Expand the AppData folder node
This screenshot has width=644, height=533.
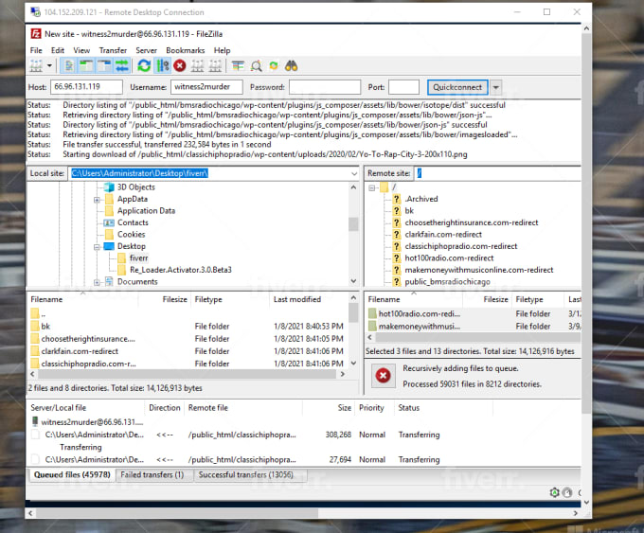click(97, 200)
